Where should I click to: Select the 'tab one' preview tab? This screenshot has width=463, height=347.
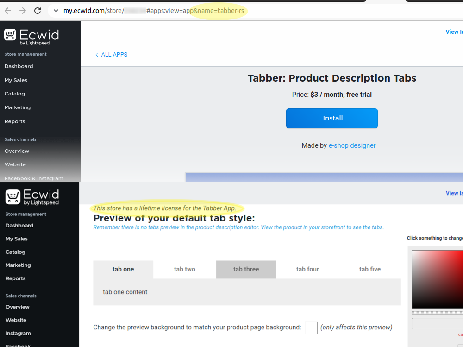click(123, 269)
